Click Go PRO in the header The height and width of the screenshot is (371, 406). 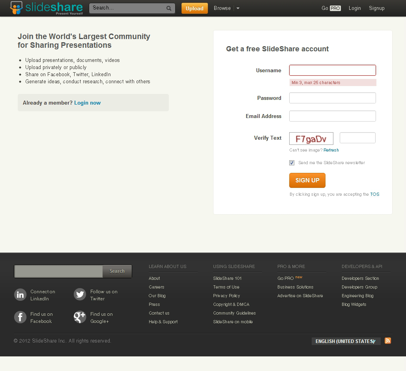pos(331,8)
